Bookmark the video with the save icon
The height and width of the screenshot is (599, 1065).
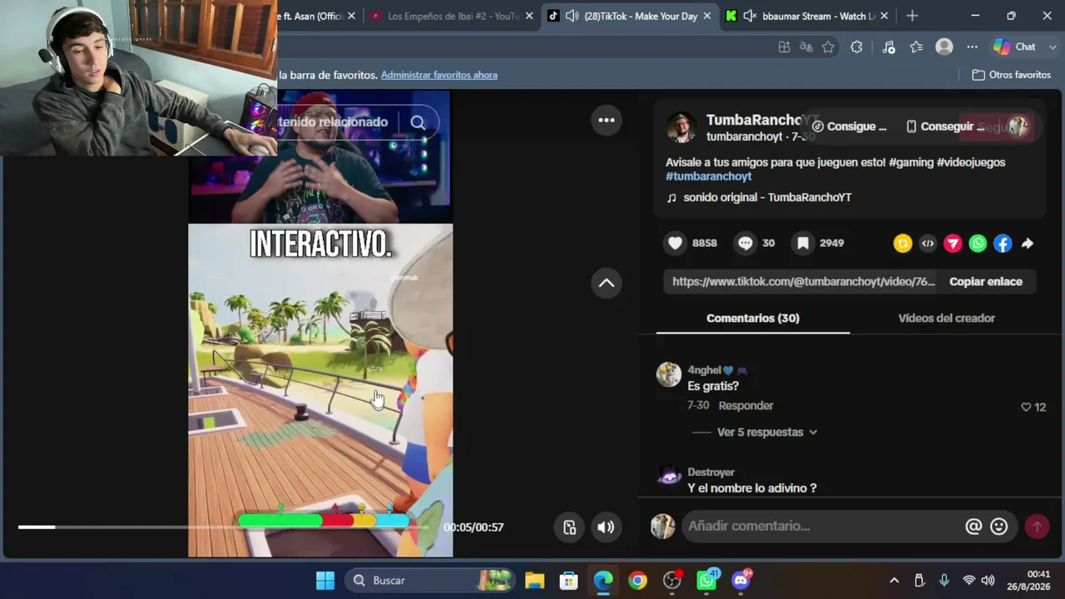tap(803, 243)
